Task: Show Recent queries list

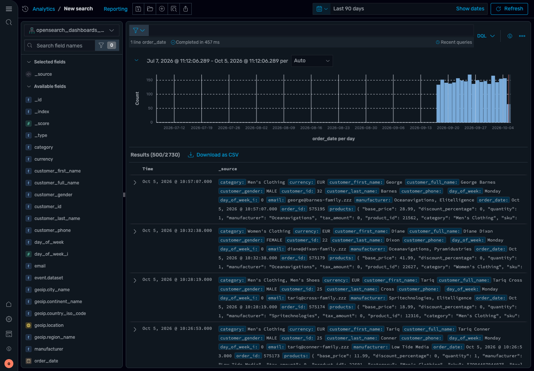Action: point(454,42)
